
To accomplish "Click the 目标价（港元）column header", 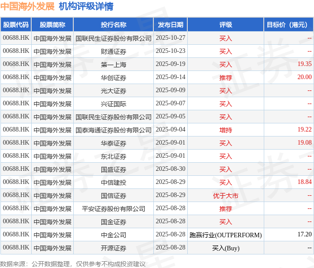I will (x=289, y=24).
